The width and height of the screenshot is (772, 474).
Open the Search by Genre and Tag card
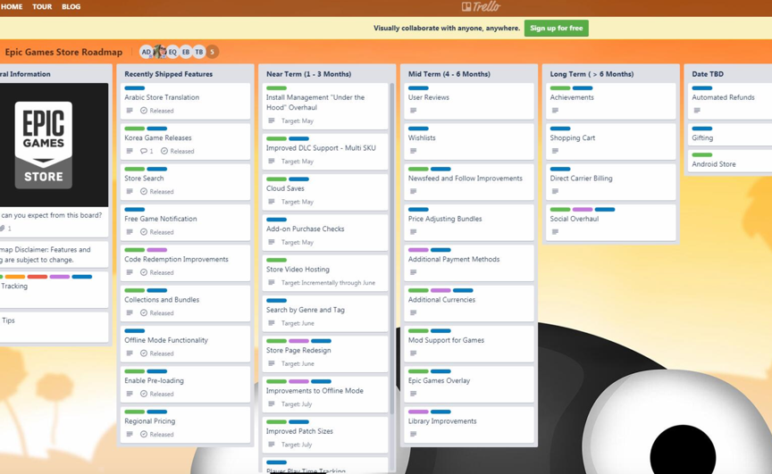pos(325,313)
